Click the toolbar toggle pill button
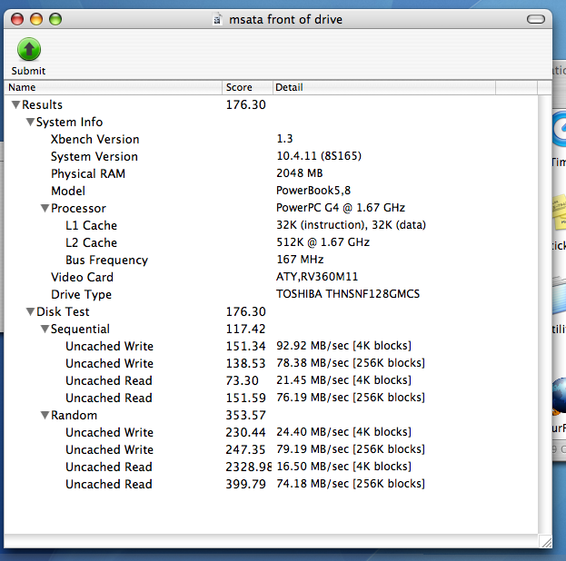Image resolution: width=566 pixels, height=561 pixels. [x=536, y=19]
